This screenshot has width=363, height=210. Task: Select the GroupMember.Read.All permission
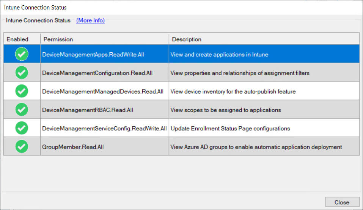(73, 147)
